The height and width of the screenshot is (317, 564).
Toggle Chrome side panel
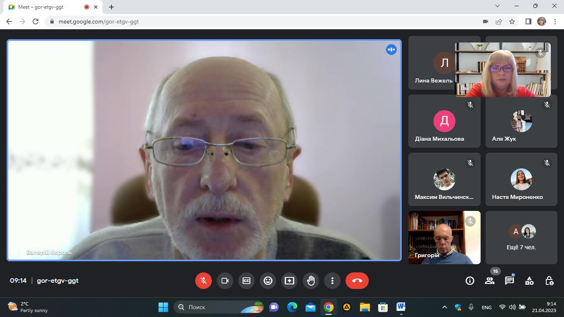click(528, 21)
